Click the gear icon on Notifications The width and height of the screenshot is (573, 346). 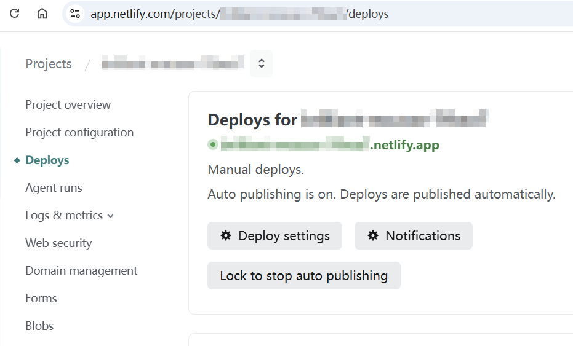[x=373, y=235]
